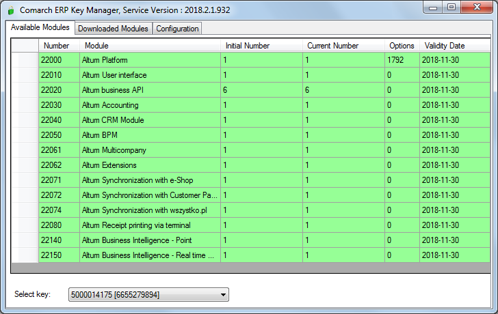This screenshot has height=314, width=498.
Task: Click module number 22071
Action: coord(59,180)
